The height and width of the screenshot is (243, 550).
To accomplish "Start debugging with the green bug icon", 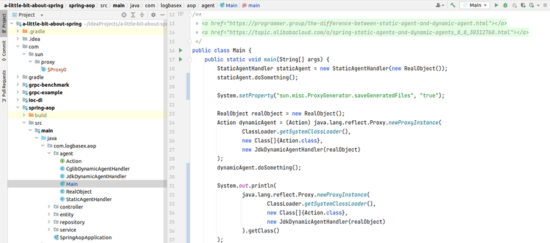I will pyautogui.click(x=505, y=5).
